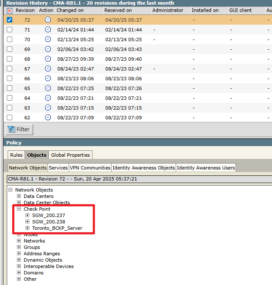
Task: Click the clock action icon for revision 69
Action: [48, 49]
